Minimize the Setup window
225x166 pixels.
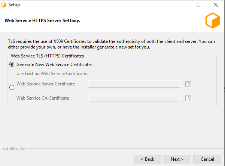(x=181, y=5)
